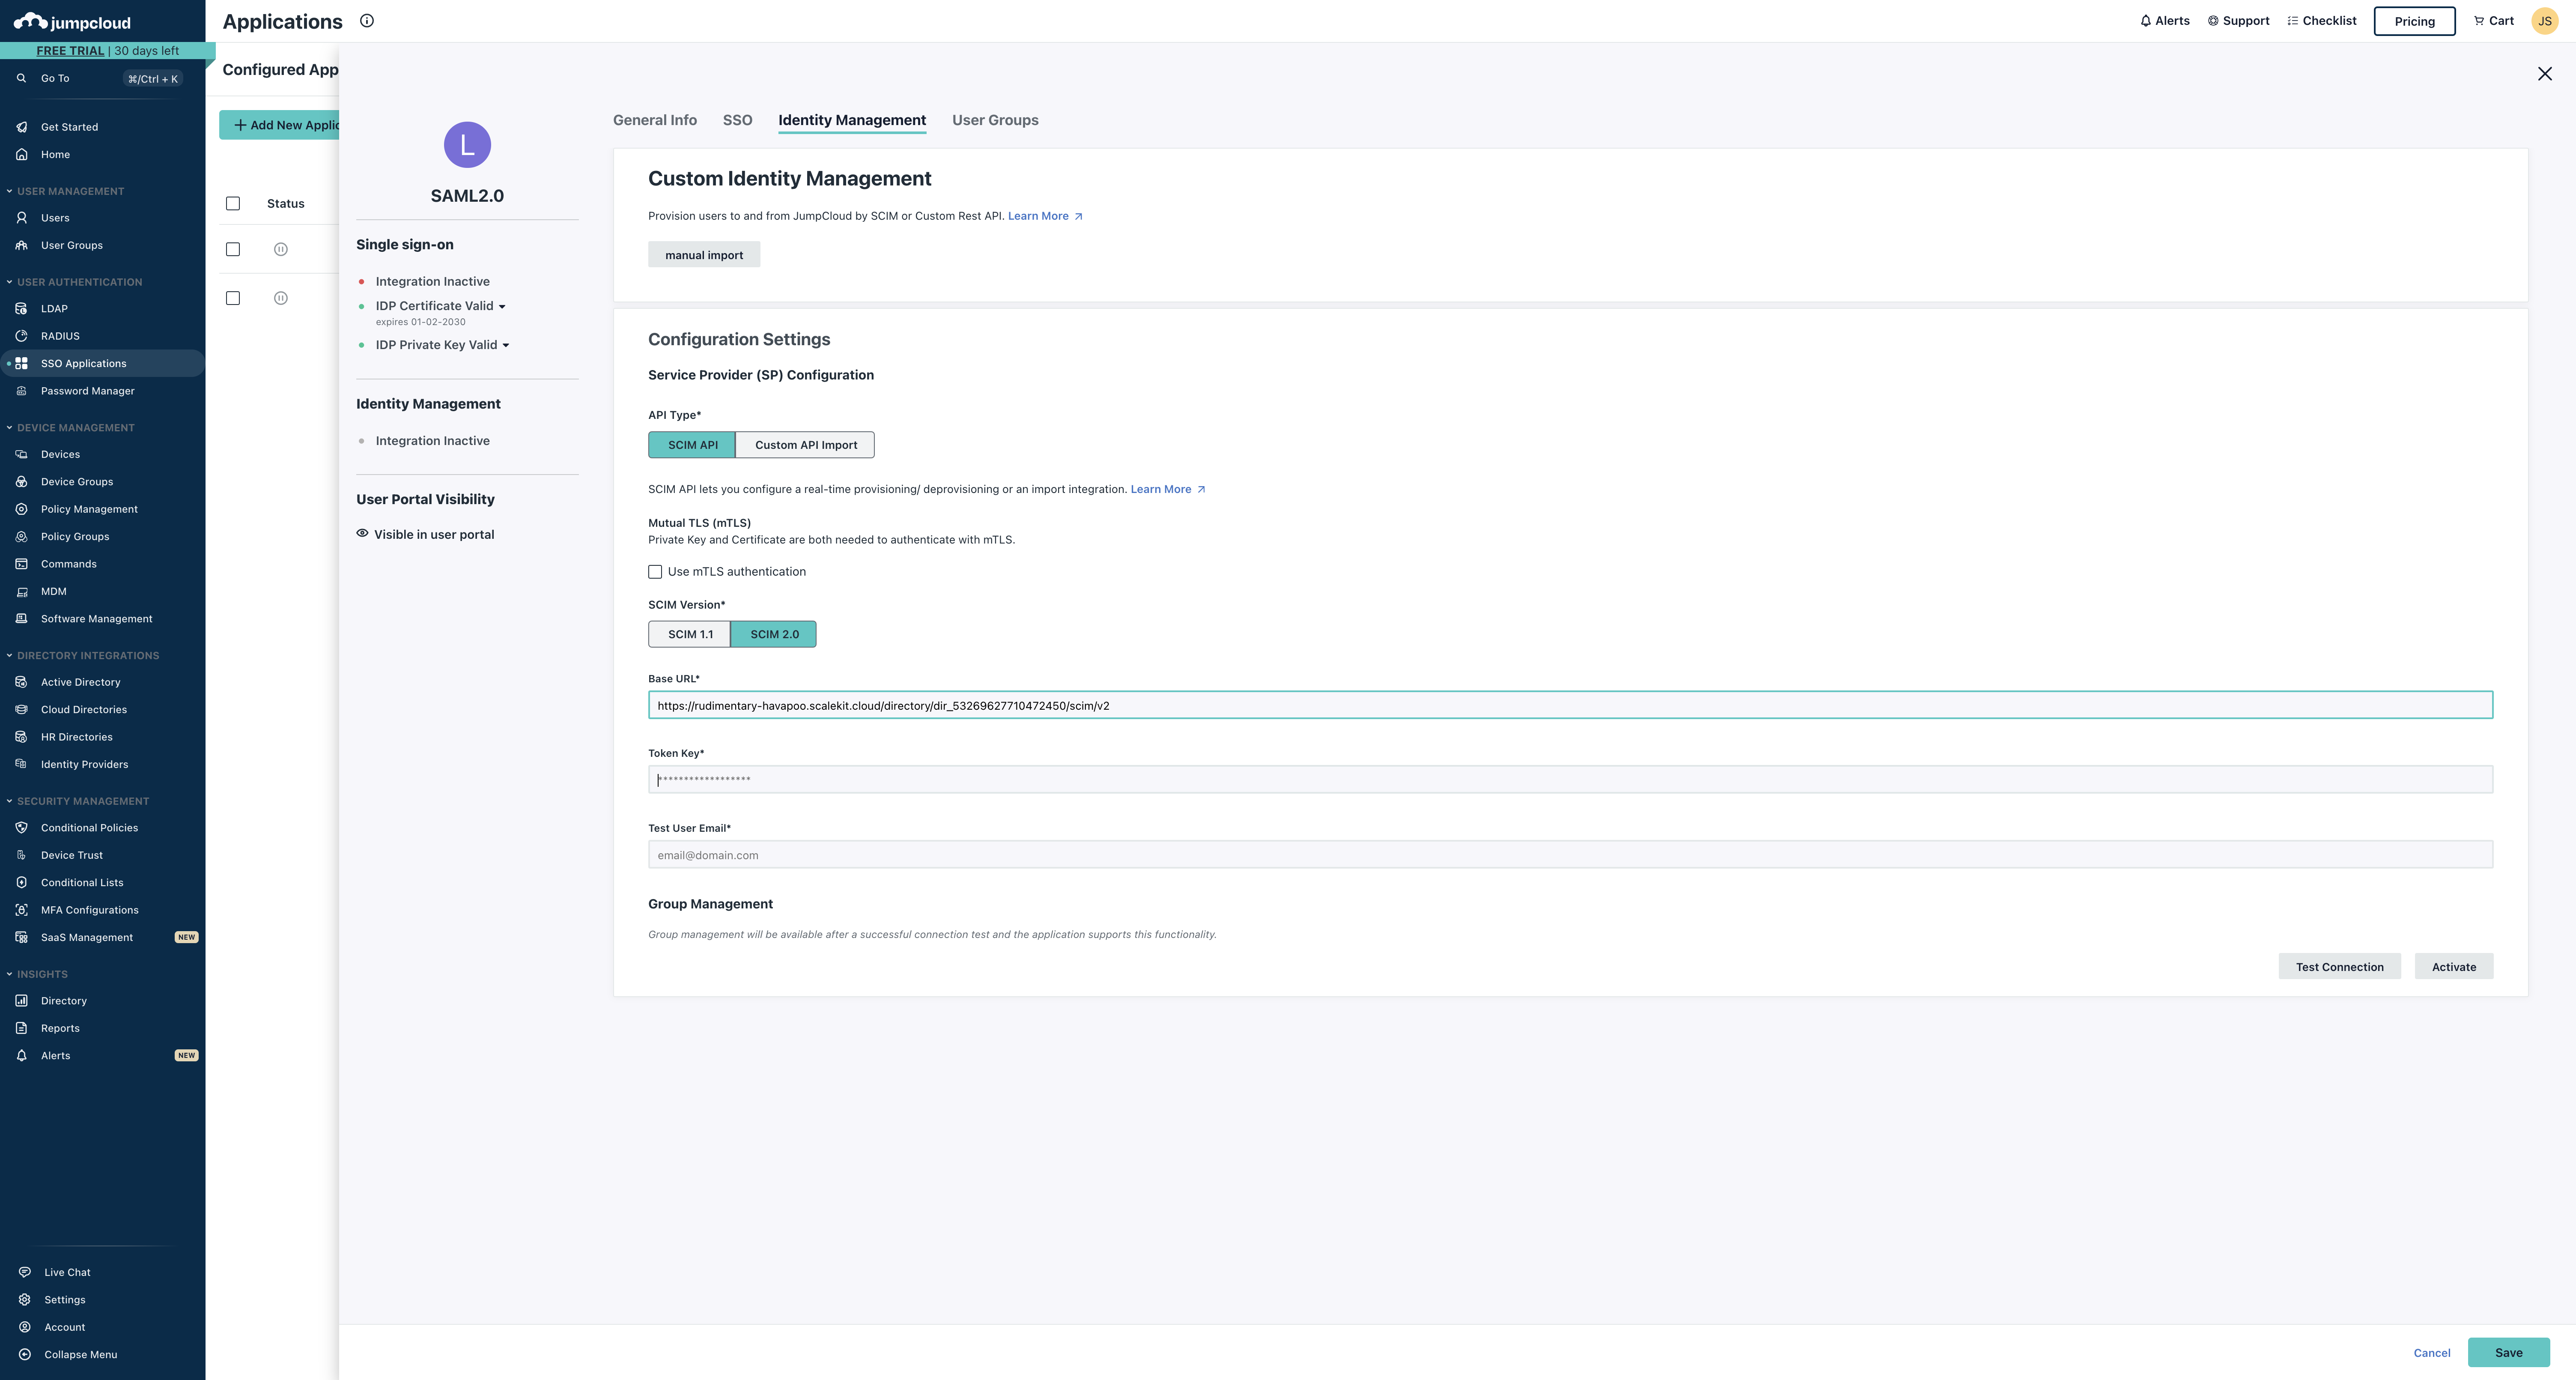Choose SCIM 1.1 version

(690, 634)
